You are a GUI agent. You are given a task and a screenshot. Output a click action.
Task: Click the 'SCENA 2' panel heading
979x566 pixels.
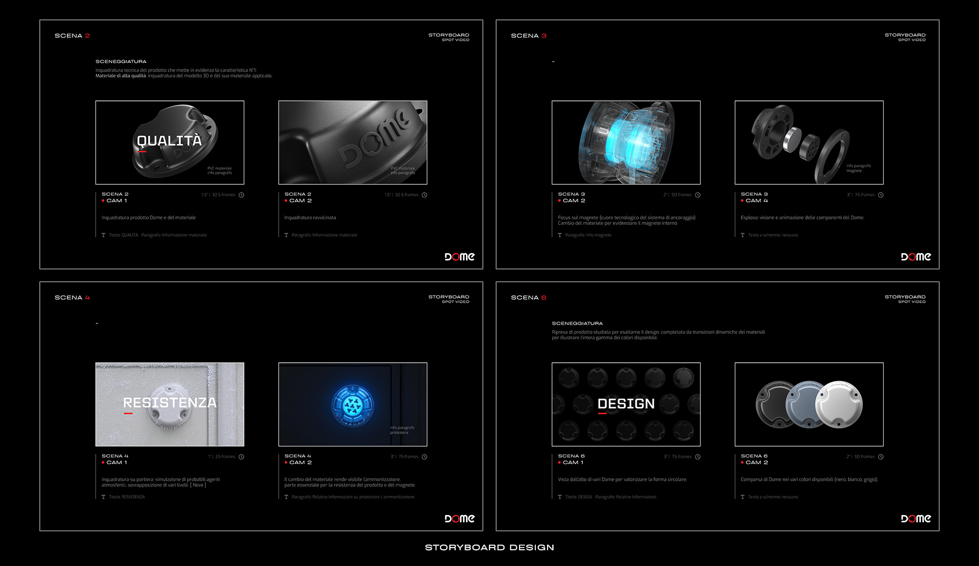[72, 36]
